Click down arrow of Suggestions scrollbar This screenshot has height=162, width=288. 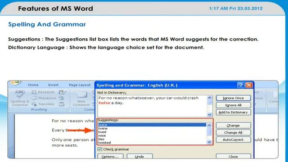coord(209,142)
